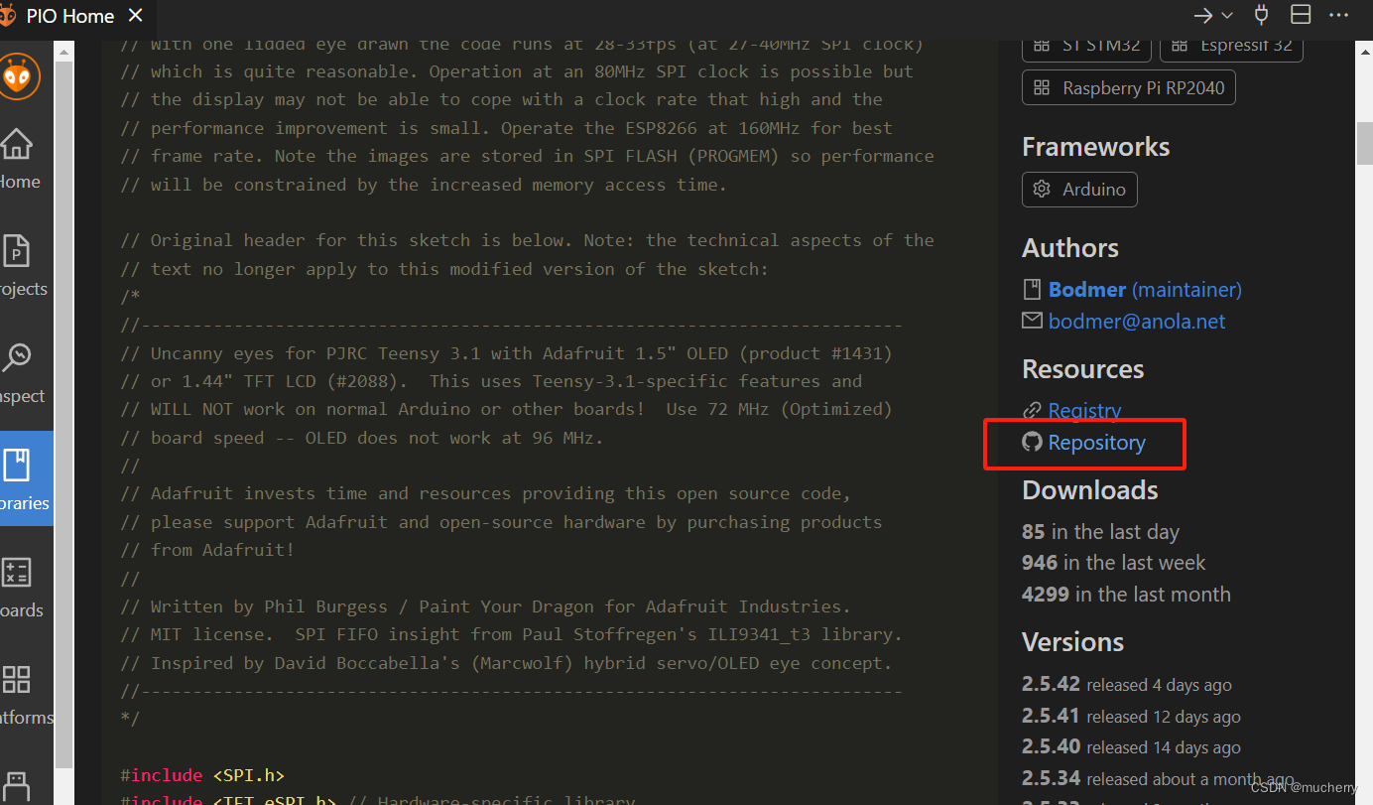Viewport: 1373px width, 805px height.
Task: Click the gear icon in Arduino tag
Action: tap(1042, 189)
